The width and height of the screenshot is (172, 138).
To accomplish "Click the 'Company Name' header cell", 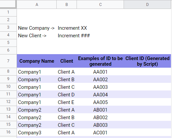I will pyautogui.click(x=37, y=61).
